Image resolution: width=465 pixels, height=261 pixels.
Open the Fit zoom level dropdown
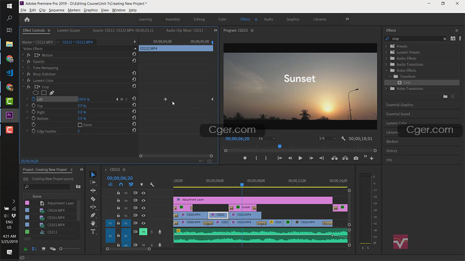pyautogui.click(x=267, y=139)
